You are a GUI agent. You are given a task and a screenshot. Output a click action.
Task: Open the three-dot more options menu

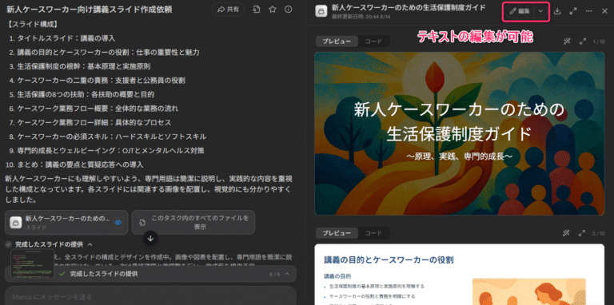click(589, 11)
